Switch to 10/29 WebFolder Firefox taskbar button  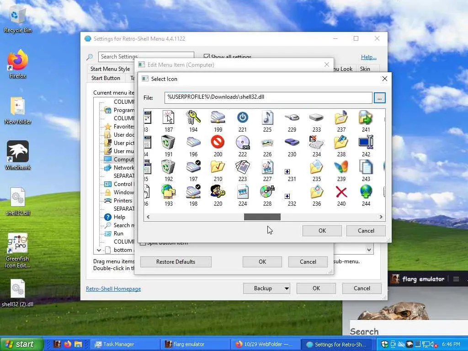click(x=265, y=344)
